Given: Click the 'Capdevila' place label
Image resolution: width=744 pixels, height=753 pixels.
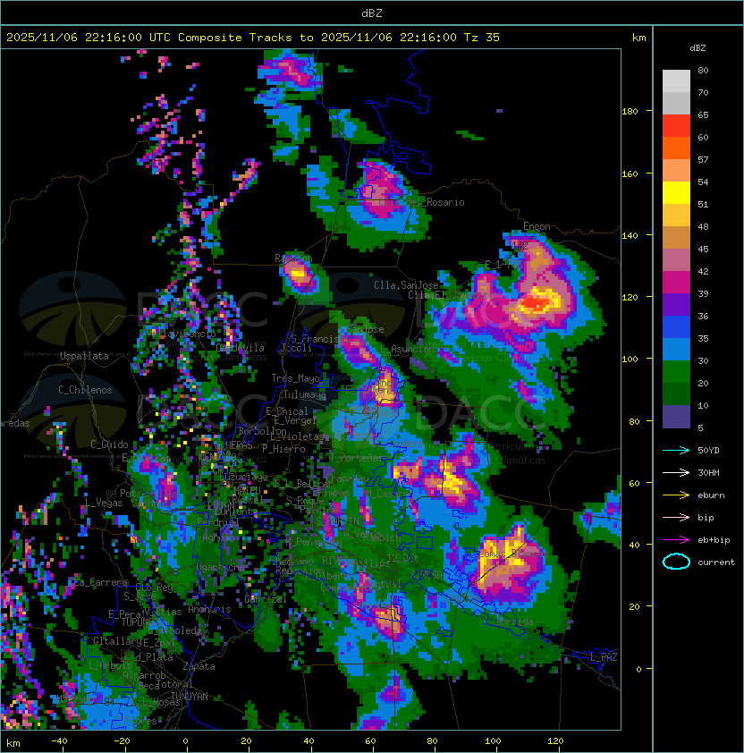Looking at the screenshot, I should 241,348.
